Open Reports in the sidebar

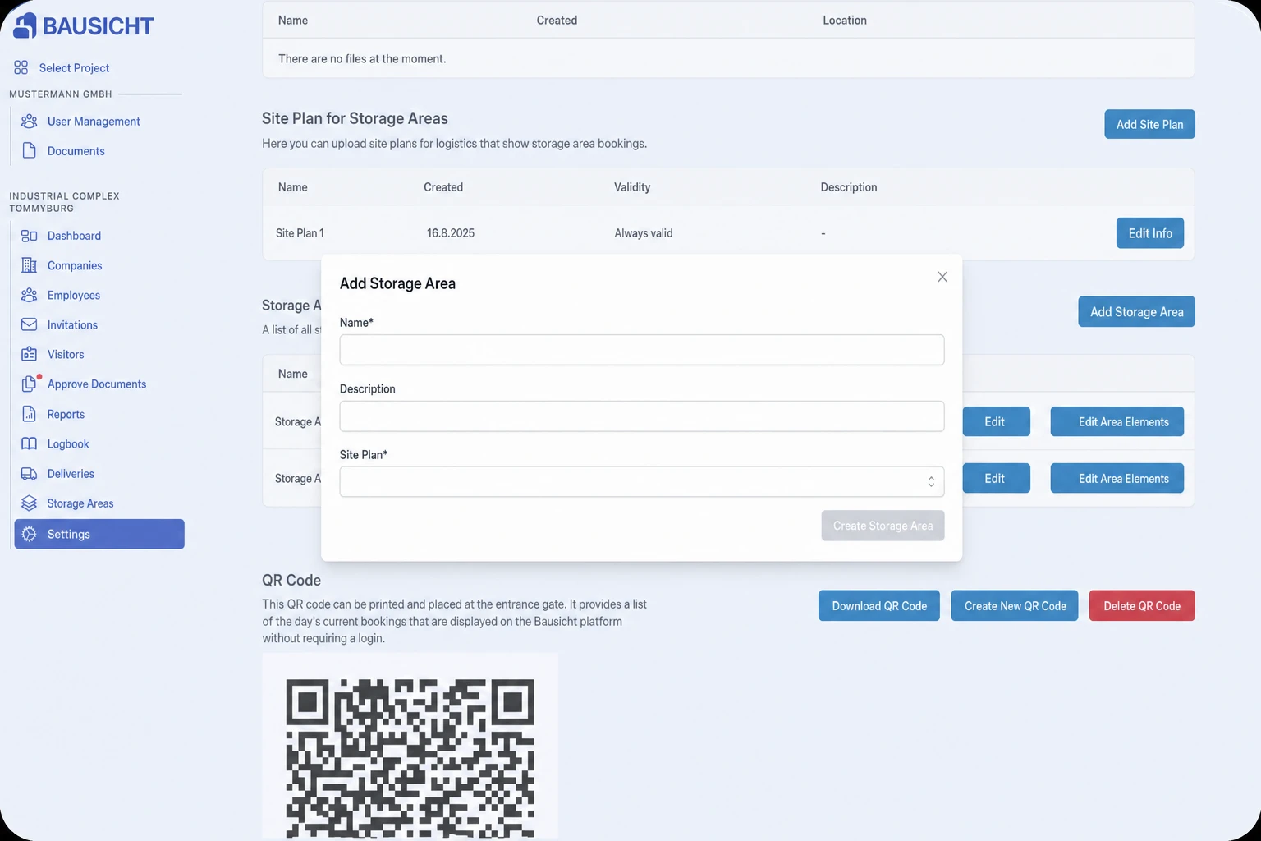point(66,414)
